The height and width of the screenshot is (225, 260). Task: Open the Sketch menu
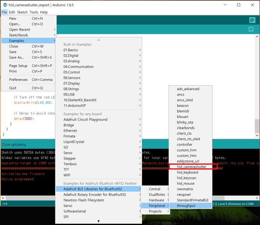pos(22,12)
